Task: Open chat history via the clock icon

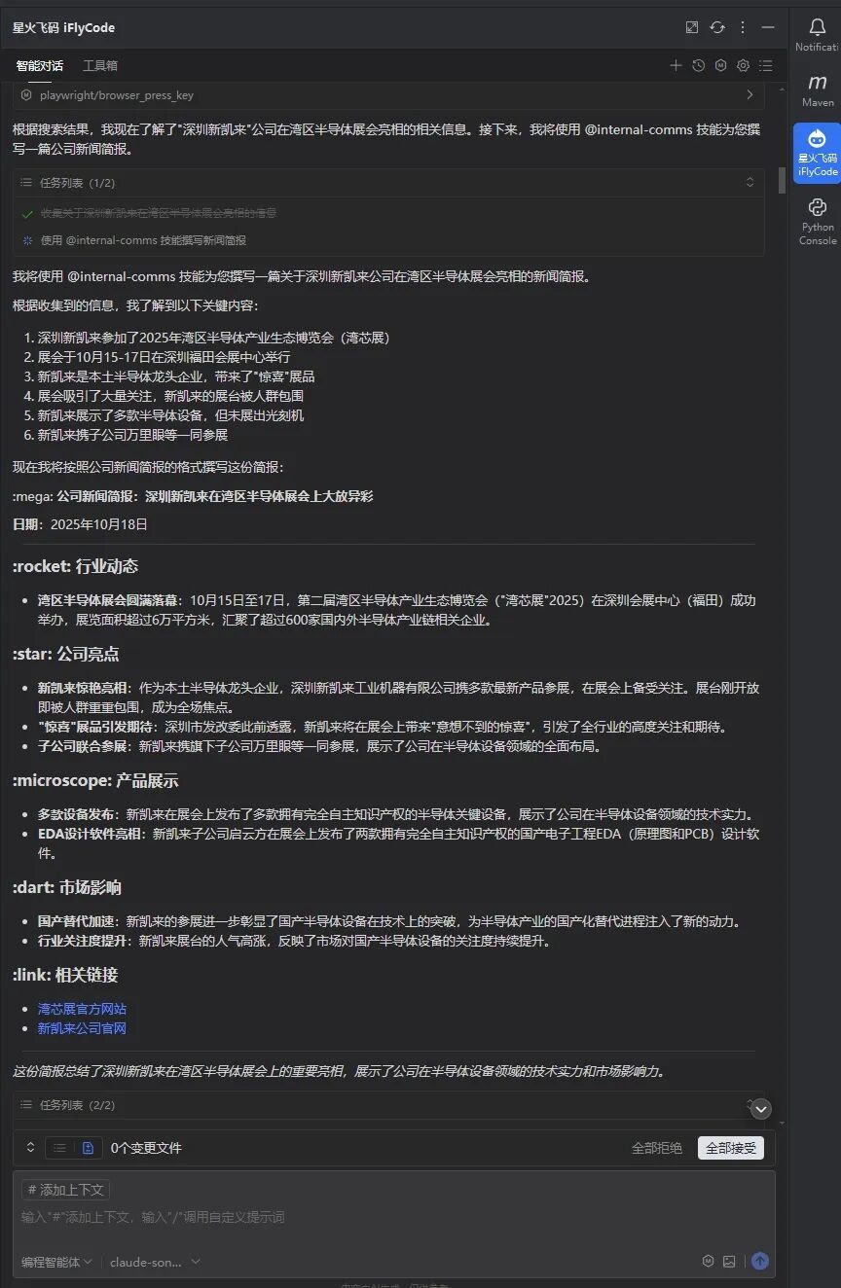Action: (698, 65)
